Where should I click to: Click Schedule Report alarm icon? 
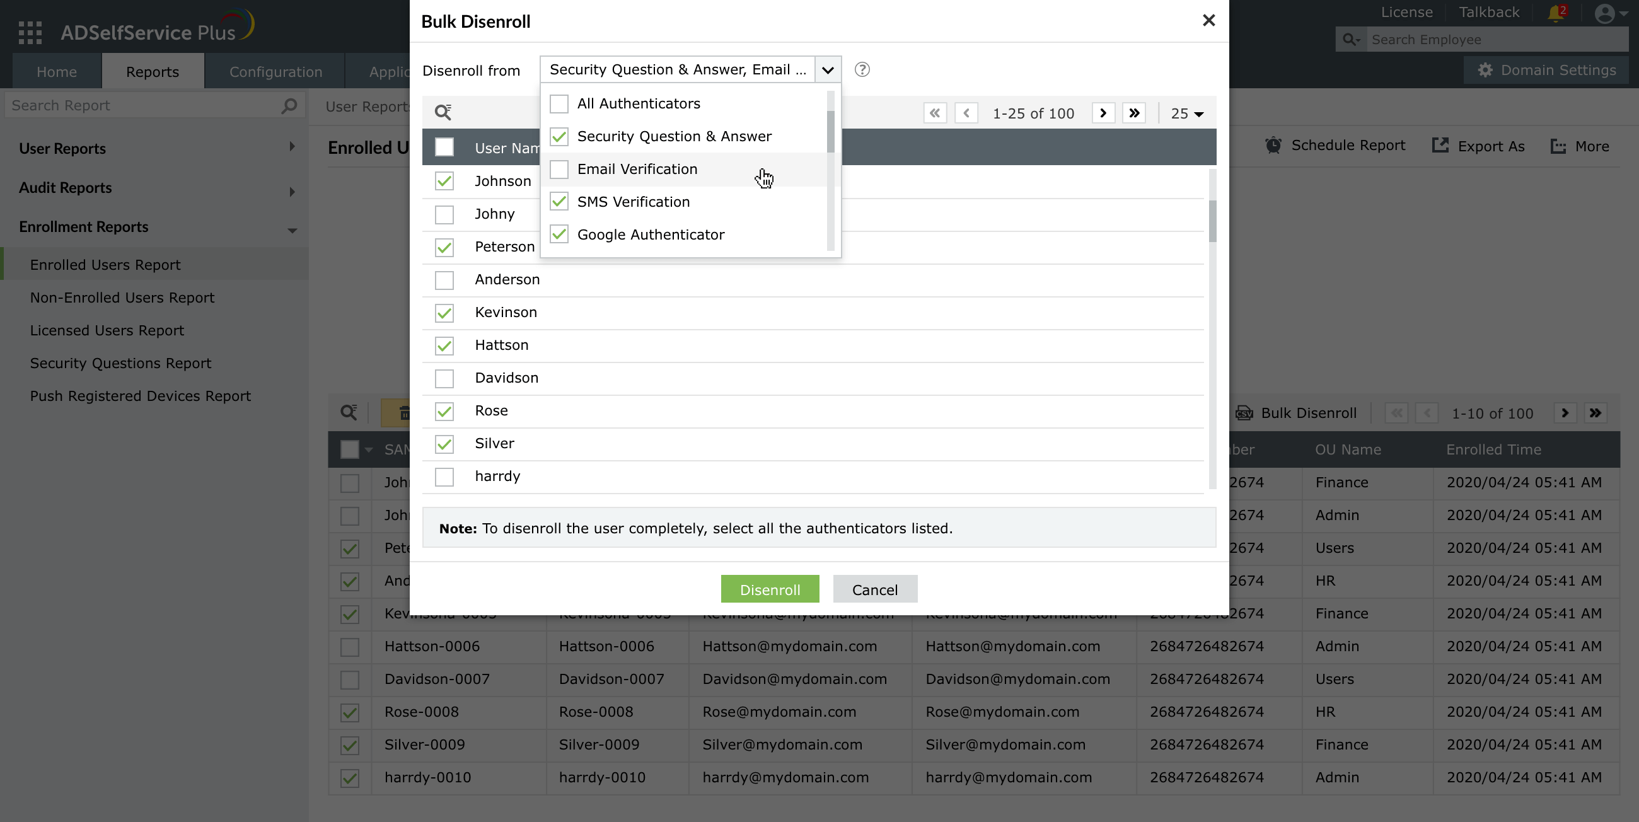click(x=1273, y=146)
